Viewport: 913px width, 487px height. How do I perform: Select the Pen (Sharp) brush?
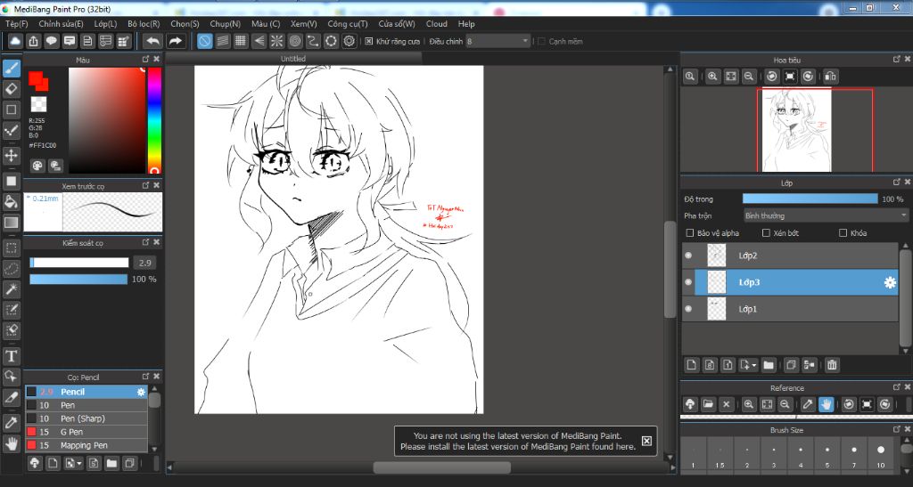point(86,418)
